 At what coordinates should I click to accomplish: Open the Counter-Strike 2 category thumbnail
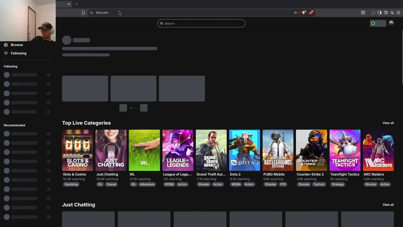pyautogui.click(x=311, y=150)
